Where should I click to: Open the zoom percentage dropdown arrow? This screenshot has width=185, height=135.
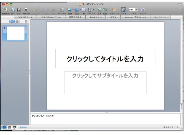(136, 10)
